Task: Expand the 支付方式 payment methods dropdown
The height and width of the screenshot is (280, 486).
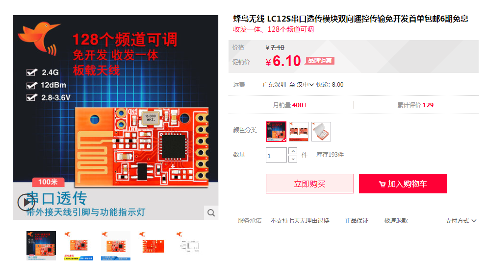Action: click(460, 221)
